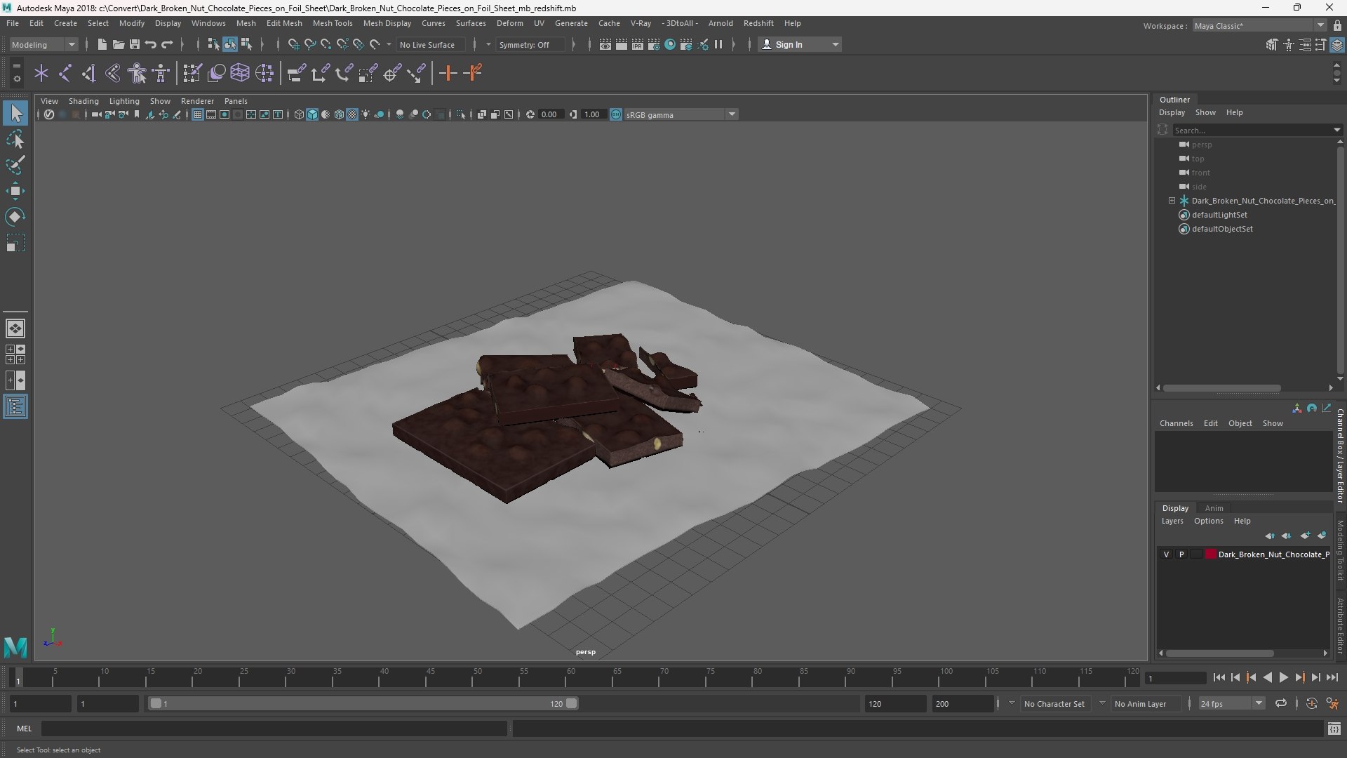Play the animation forward
Image resolution: width=1347 pixels, height=758 pixels.
pyautogui.click(x=1283, y=677)
